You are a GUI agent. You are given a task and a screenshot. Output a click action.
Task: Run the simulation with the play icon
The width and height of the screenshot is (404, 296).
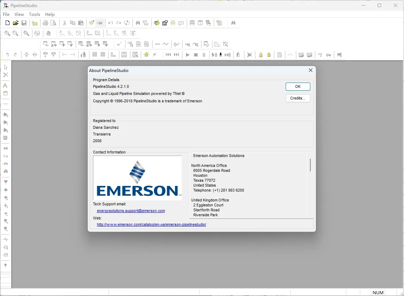tap(188, 55)
